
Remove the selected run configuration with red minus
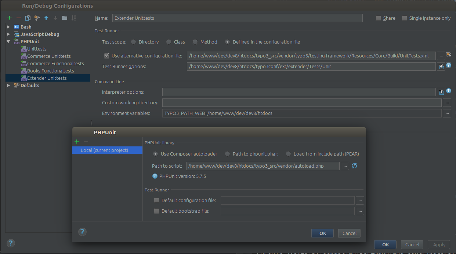pos(19,18)
